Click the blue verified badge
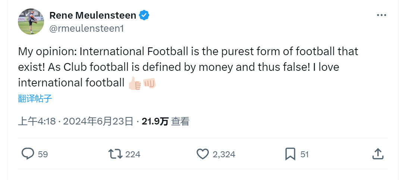 point(144,15)
